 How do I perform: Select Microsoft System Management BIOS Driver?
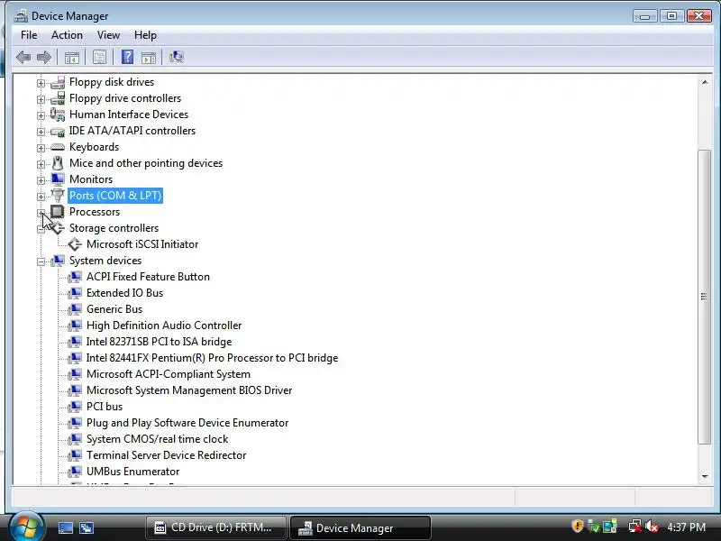189,390
